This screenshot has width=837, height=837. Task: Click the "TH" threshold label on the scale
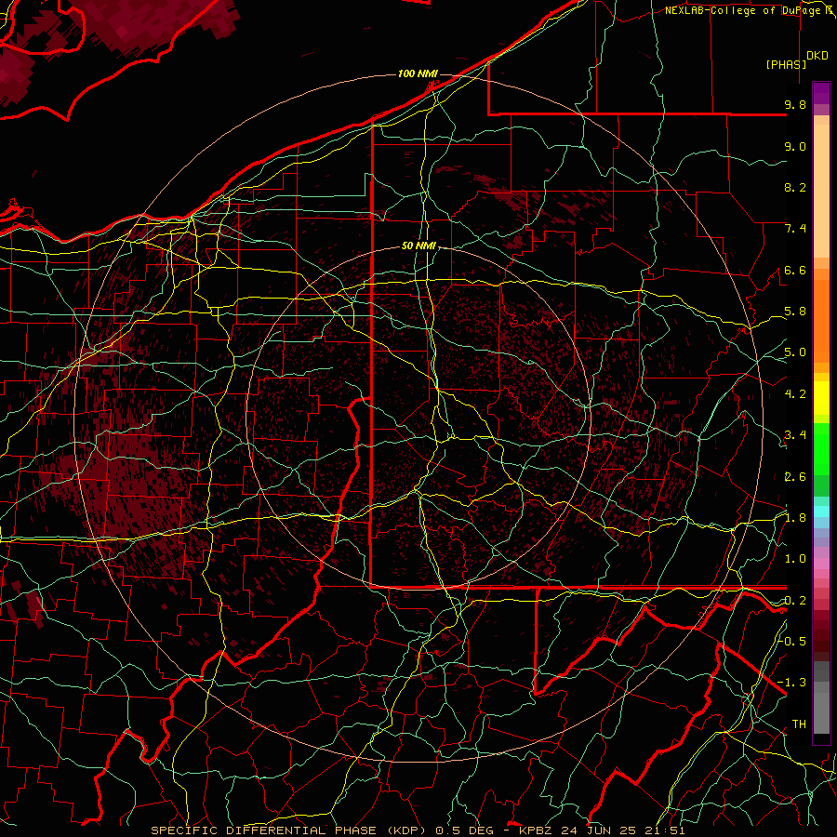[799, 724]
